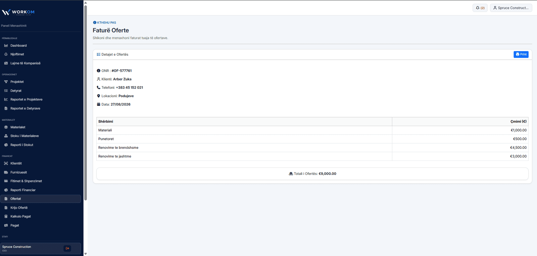Open the notifications bell showing (2)

(x=480, y=8)
